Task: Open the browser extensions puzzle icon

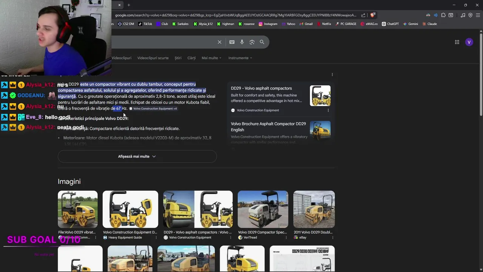Action: pyautogui.click(x=443, y=15)
